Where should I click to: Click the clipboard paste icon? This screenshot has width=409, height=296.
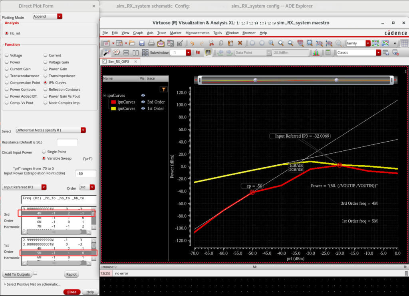tap(230, 43)
